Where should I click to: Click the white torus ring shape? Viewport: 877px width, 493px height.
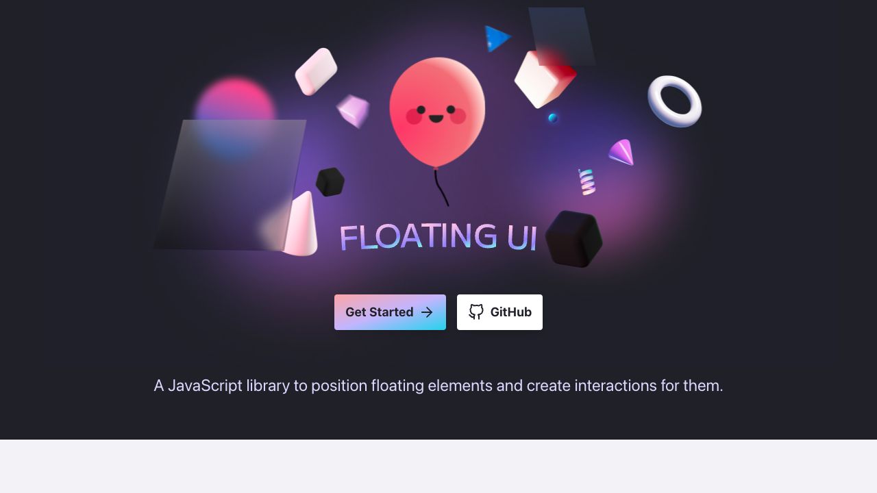675,101
